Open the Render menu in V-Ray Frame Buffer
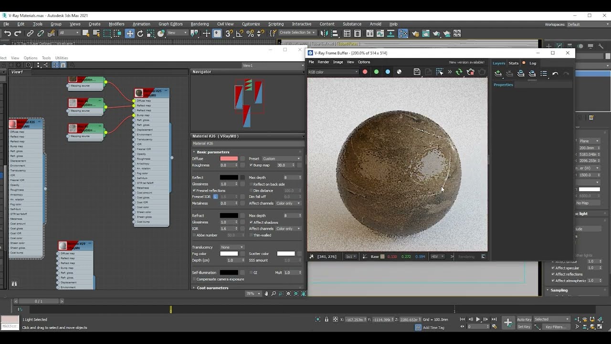Screen dimensions: 611x344 point(323,62)
